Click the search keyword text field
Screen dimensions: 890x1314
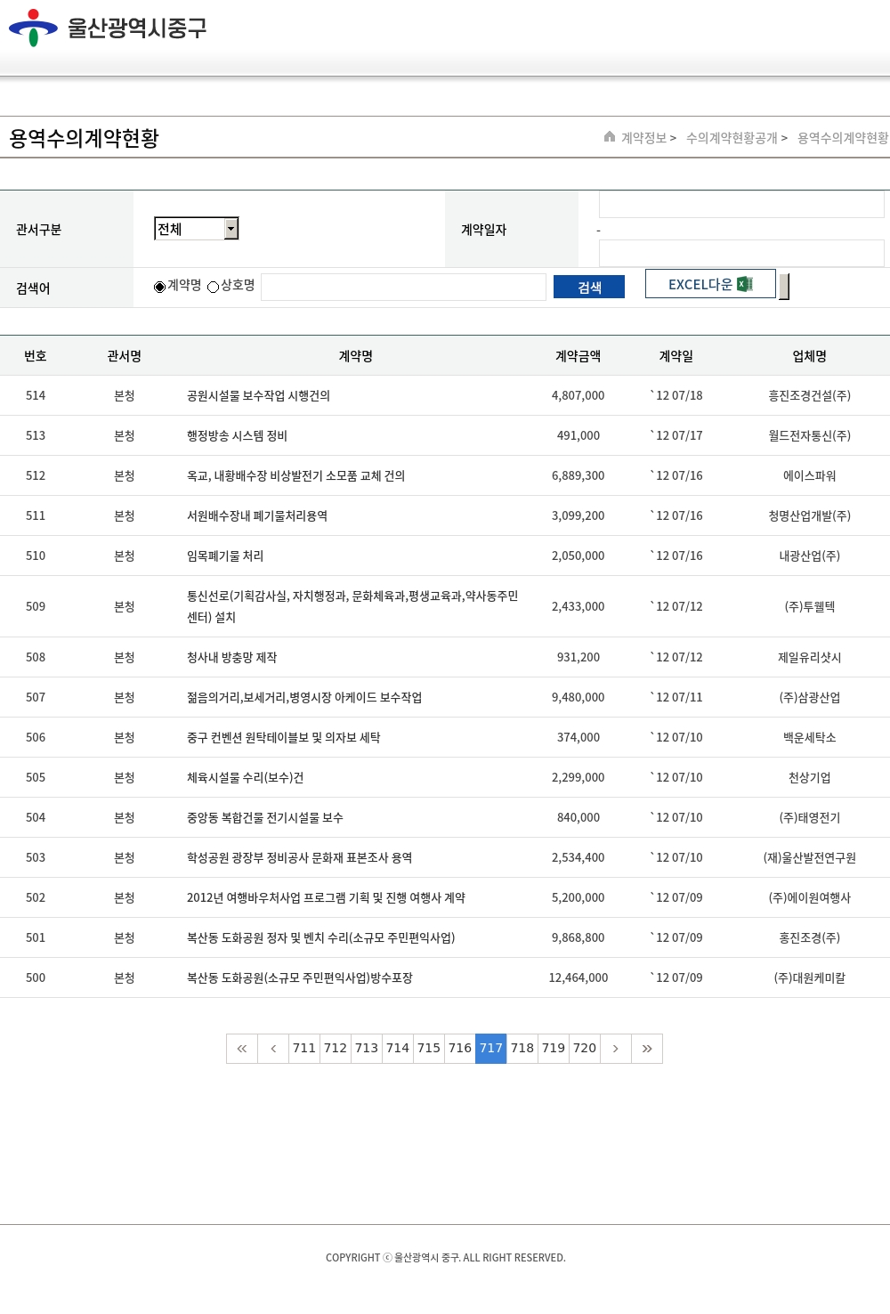[x=403, y=287]
